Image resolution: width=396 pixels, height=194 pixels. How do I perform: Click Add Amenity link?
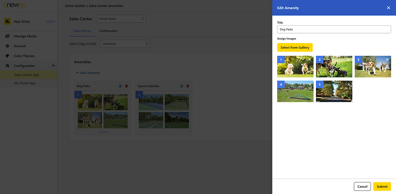pos(88,73)
